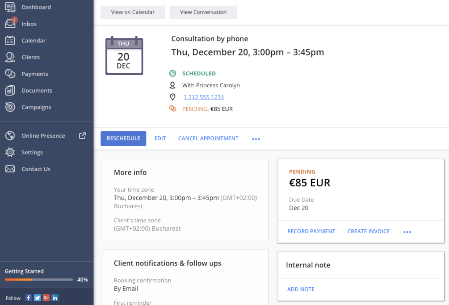
Task: Click the phone number link
Action: [x=204, y=97]
